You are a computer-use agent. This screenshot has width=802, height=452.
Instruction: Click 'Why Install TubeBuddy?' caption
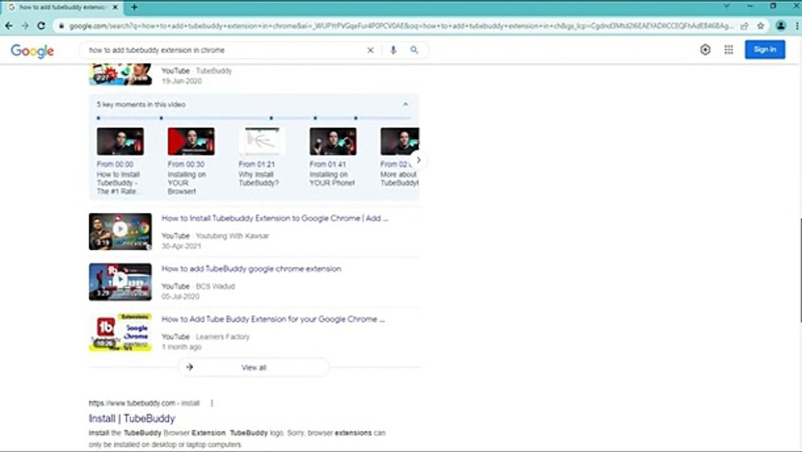259,179
